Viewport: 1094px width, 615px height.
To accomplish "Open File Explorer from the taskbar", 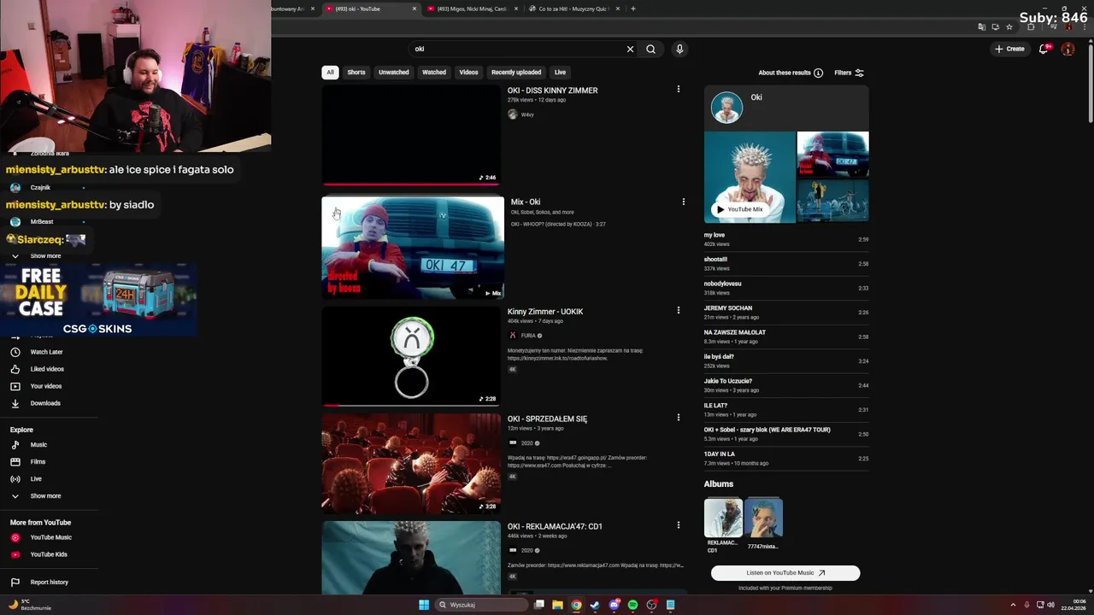I will [557, 605].
